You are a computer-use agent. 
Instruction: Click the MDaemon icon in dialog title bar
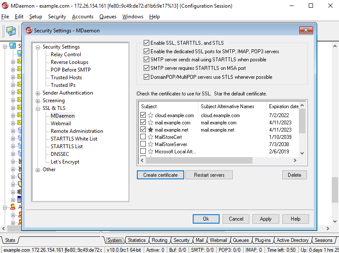click(29, 31)
